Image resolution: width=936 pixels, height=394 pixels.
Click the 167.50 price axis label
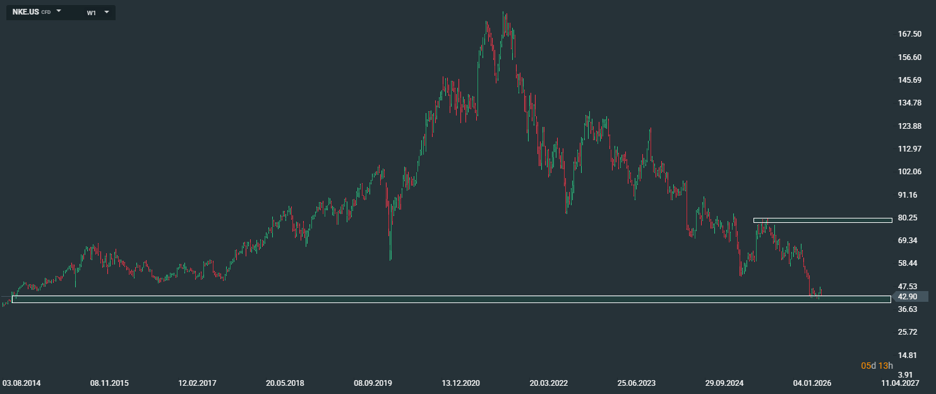909,34
